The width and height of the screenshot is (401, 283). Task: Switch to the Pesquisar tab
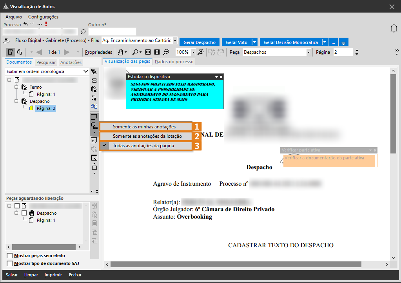pyautogui.click(x=46, y=62)
